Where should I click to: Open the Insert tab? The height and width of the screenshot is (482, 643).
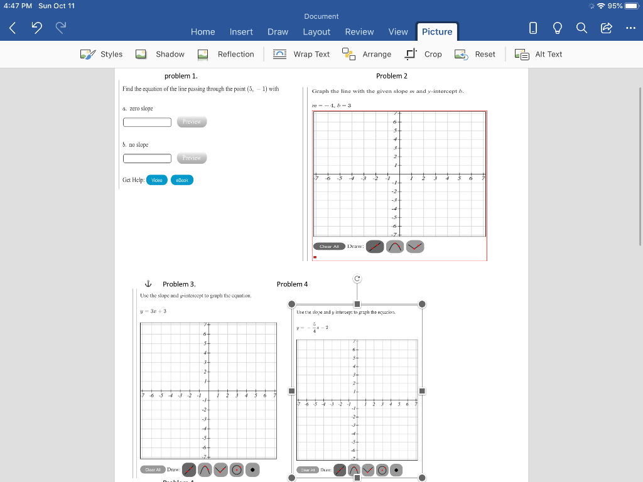[241, 31]
